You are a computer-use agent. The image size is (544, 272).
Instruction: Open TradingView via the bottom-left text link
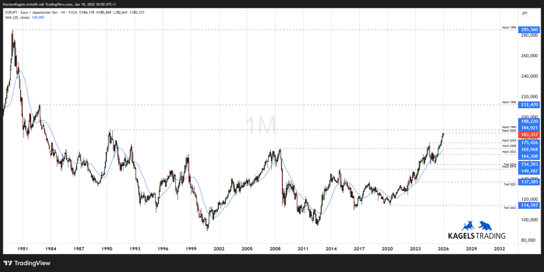tap(32, 263)
